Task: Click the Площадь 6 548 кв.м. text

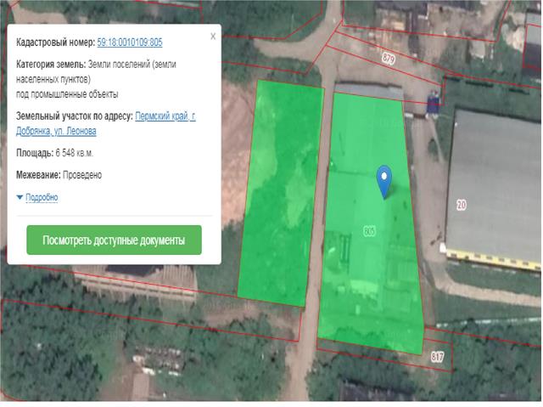Action: 54,153
